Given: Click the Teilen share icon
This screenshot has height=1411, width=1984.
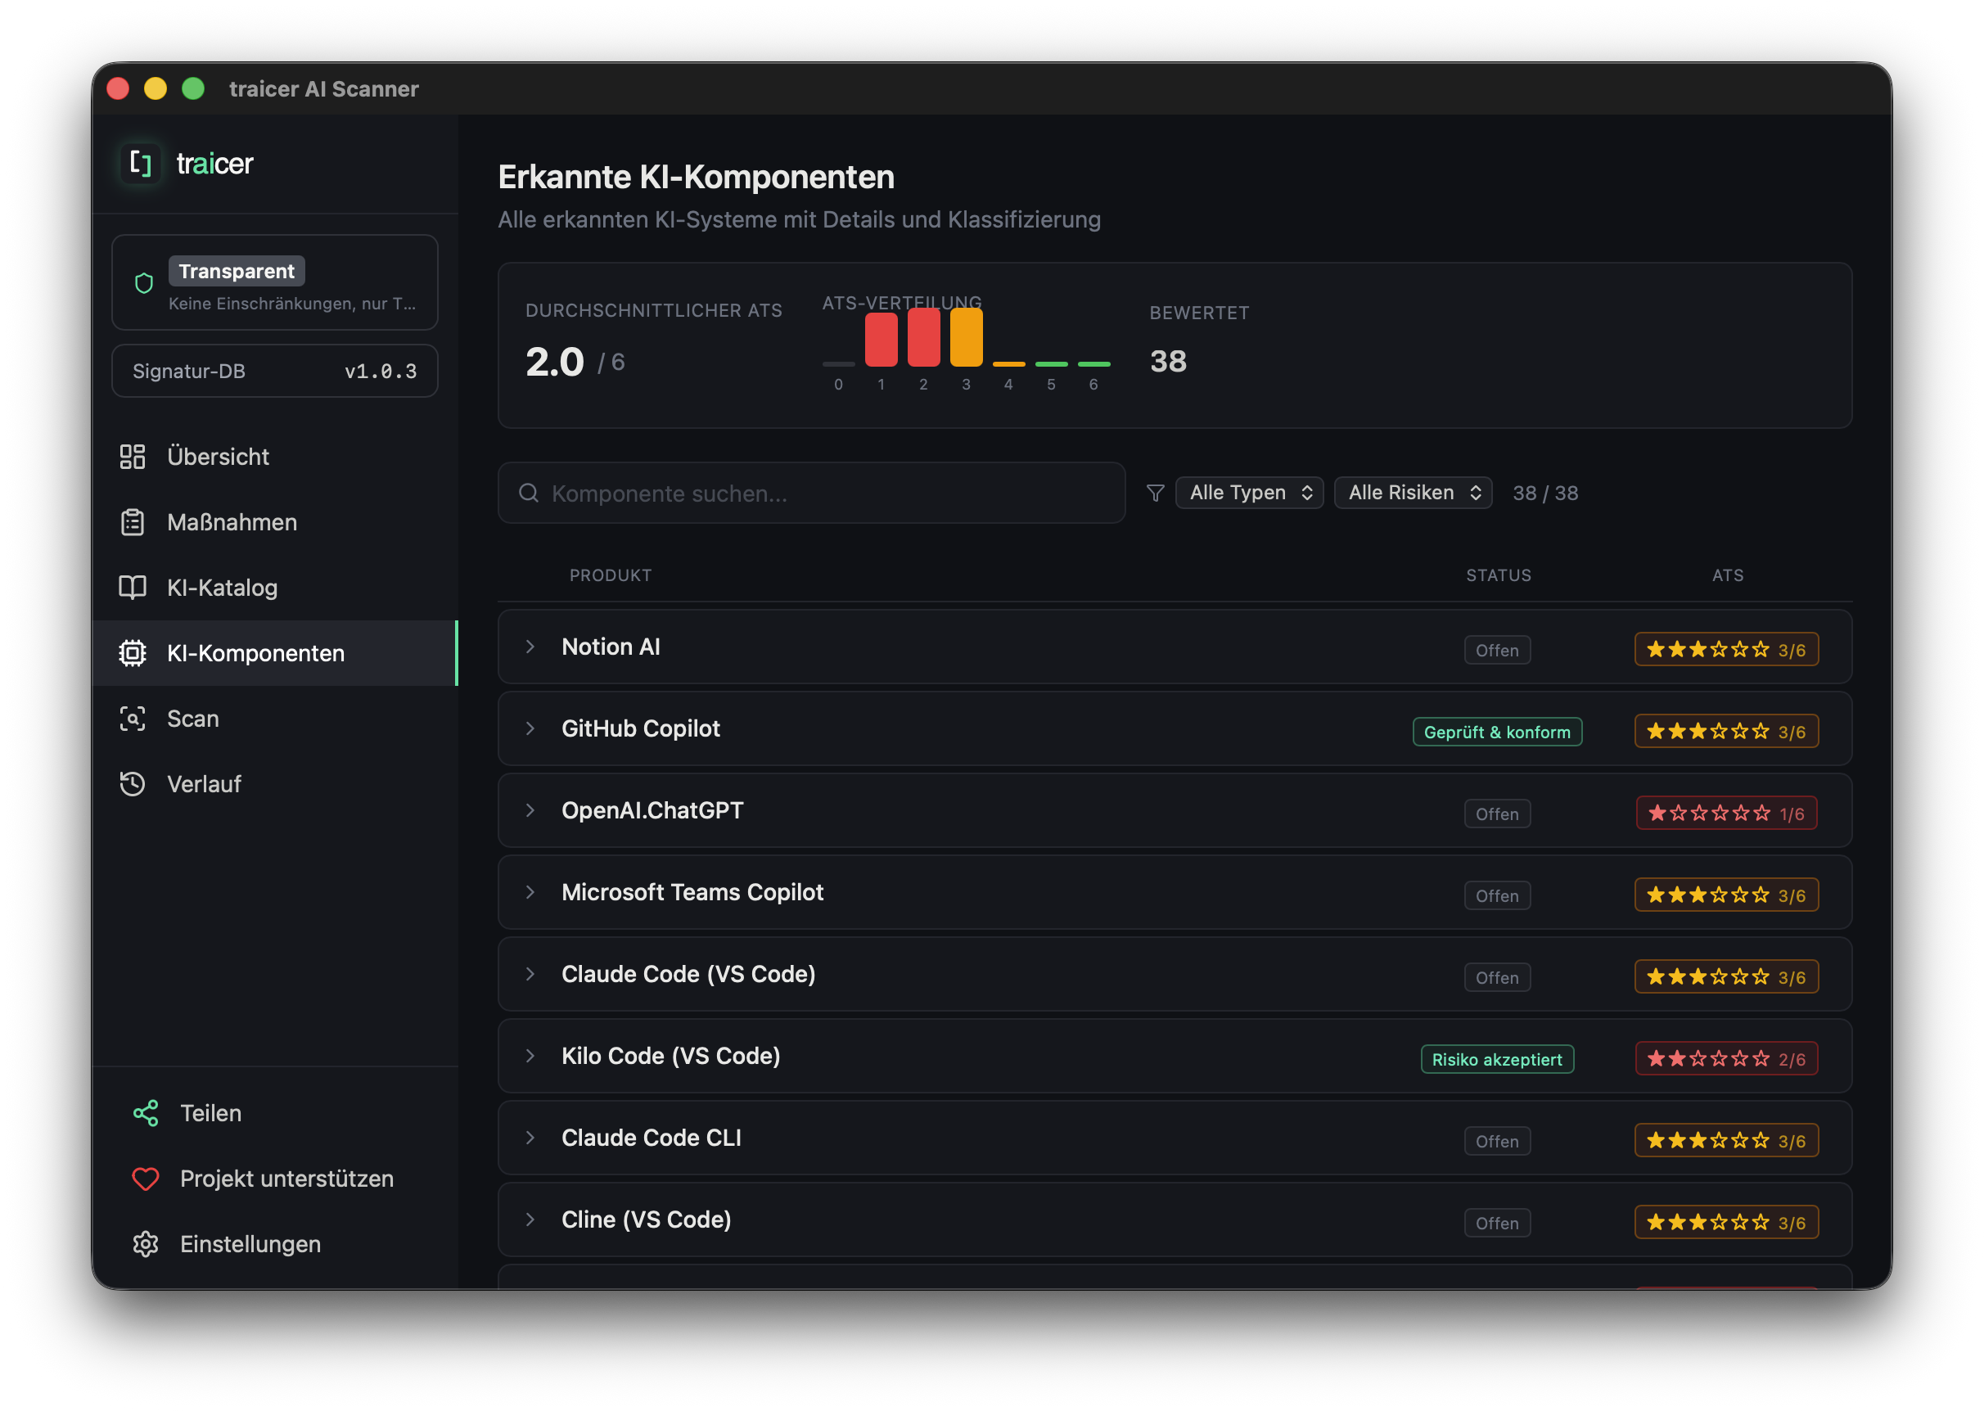Looking at the screenshot, I should [145, 1113].
